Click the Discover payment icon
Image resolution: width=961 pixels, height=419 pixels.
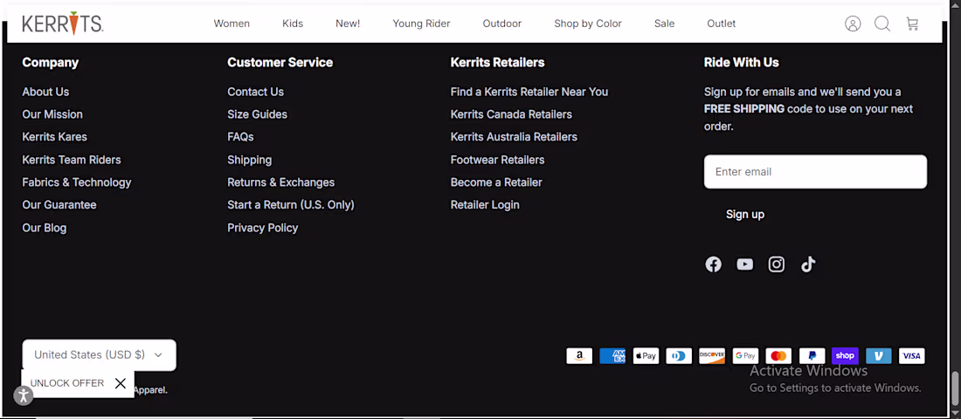pyautogui.click(x=712, y=356)
